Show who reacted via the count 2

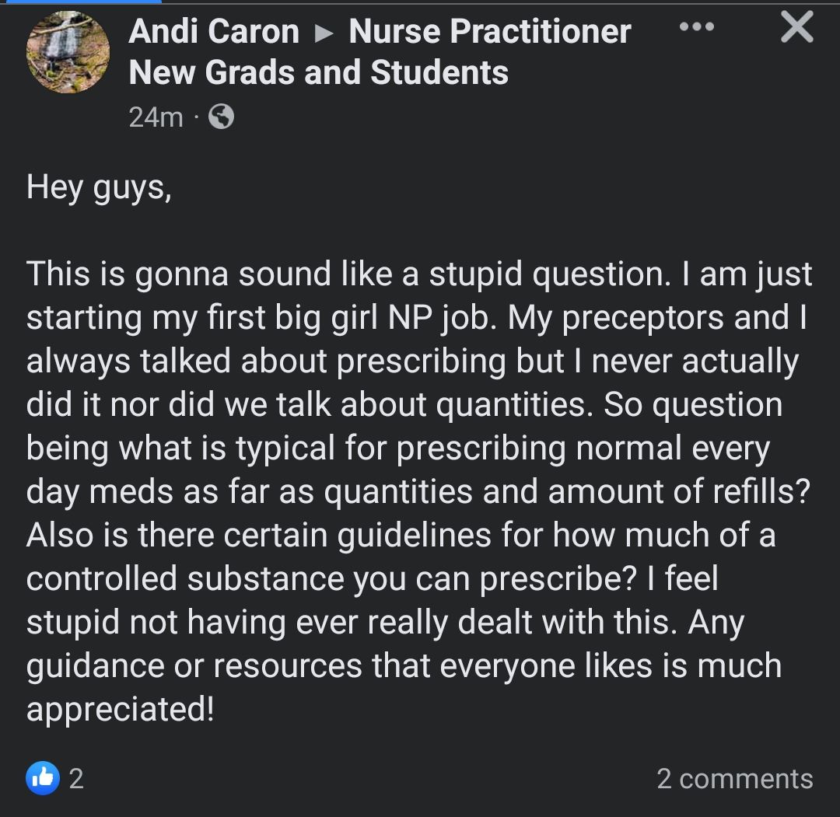click(76, 778)
